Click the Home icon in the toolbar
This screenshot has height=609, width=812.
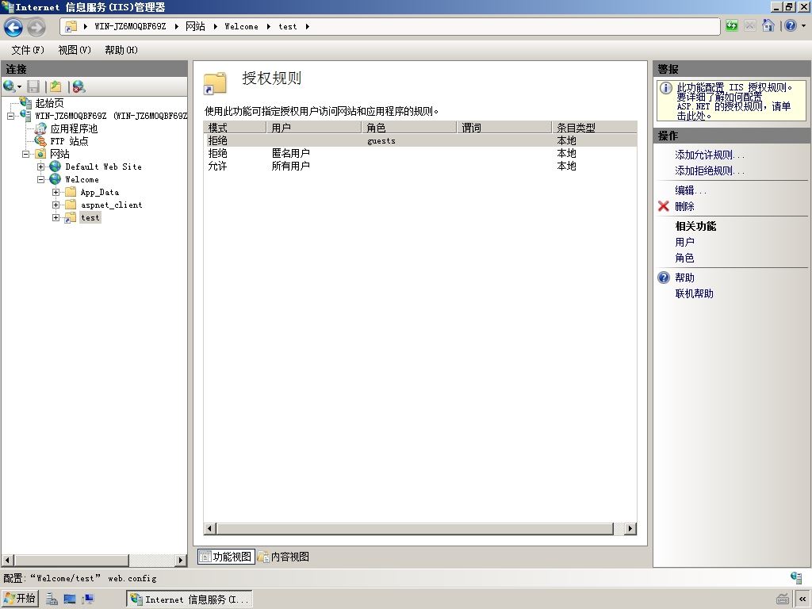pos(768,26)
